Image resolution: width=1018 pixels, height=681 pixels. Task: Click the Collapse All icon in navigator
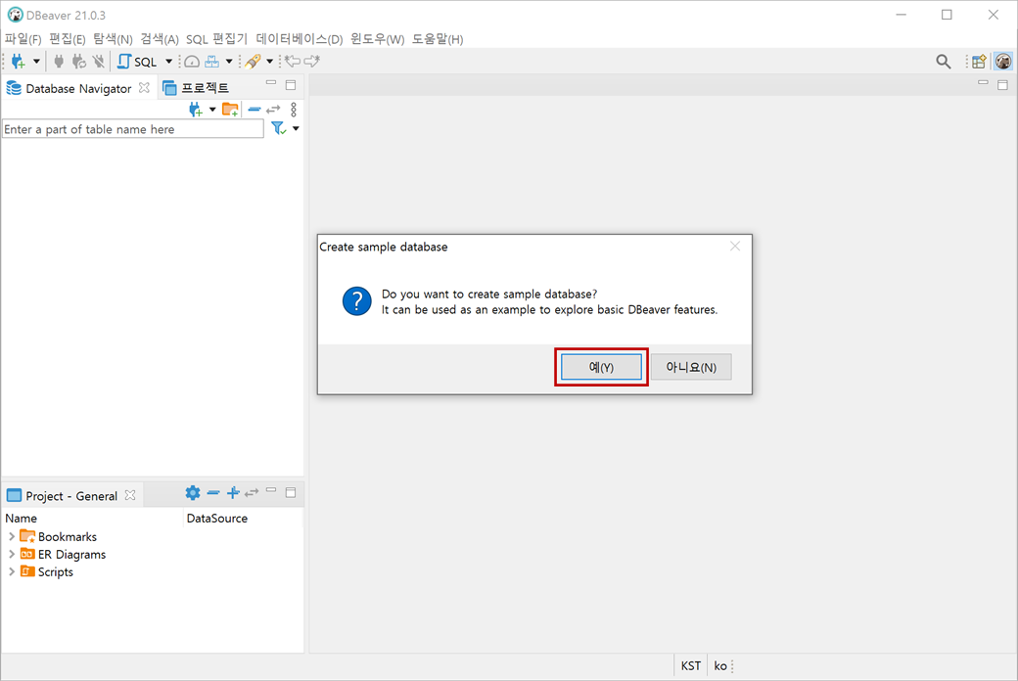point(254,109)
